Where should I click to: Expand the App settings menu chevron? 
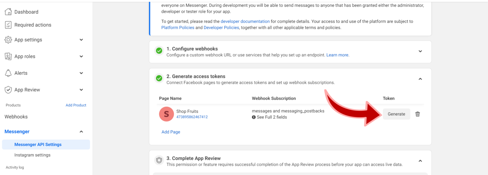pyautogui.click(x=81, y=40)
